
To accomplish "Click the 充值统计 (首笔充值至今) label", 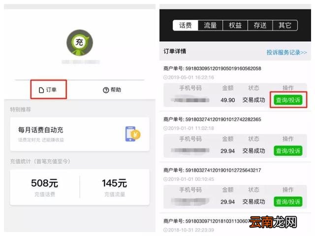I will (40, 161).
